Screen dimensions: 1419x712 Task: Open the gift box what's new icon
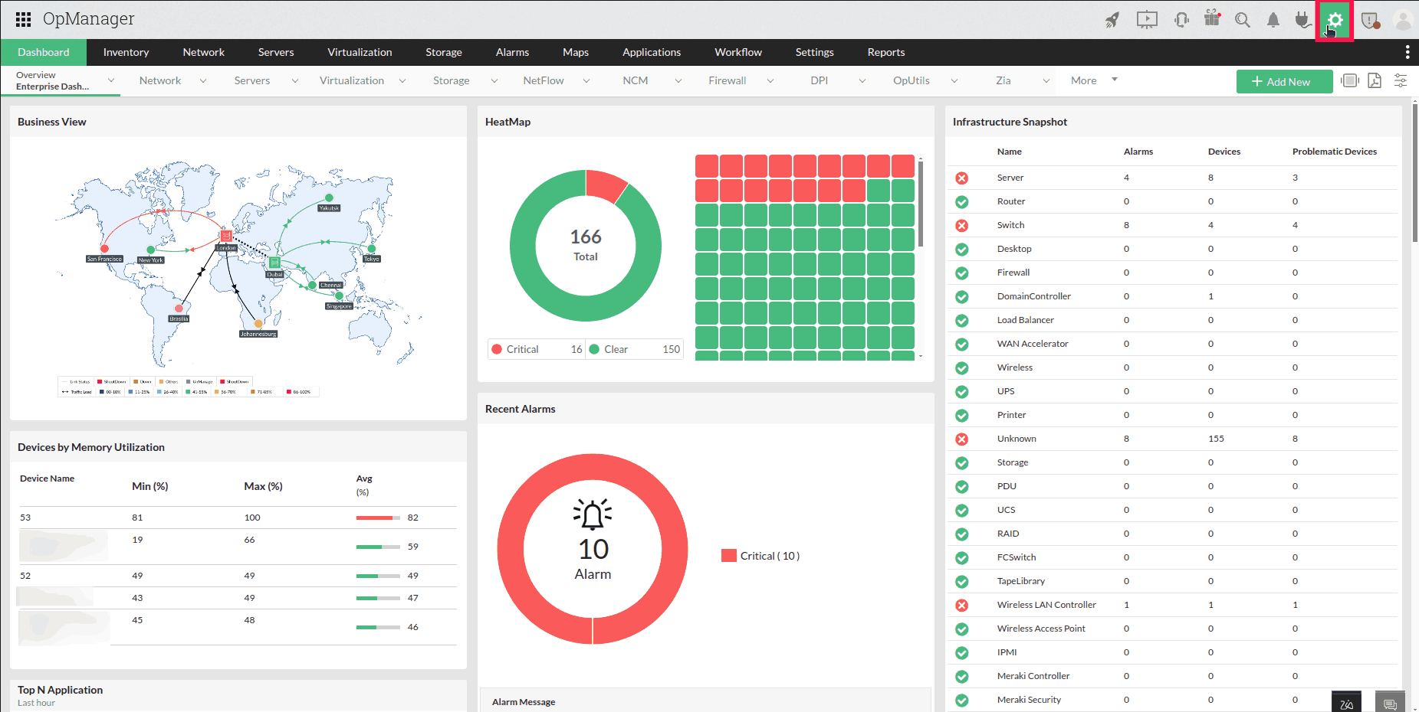[x=1212, y=19]
